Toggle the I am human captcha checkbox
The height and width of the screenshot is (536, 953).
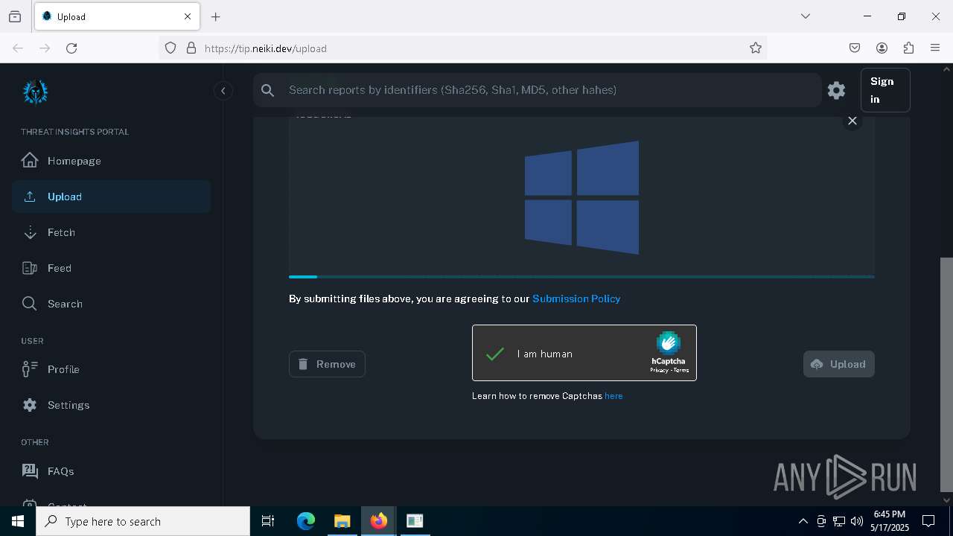[x=495, y=354]
